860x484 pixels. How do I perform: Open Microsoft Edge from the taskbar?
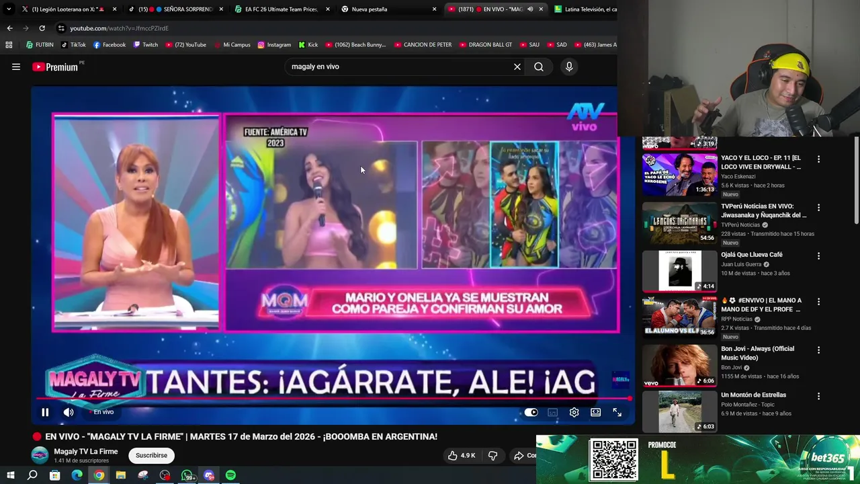(77, 475)
